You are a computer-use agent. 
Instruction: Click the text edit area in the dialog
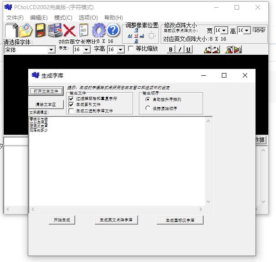117,161
